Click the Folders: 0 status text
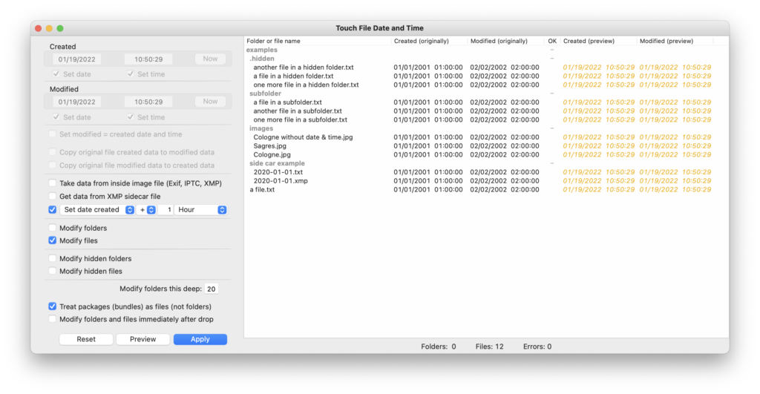Image resolution: width=760 pixels, height=394 pixels. coord(438,347)
